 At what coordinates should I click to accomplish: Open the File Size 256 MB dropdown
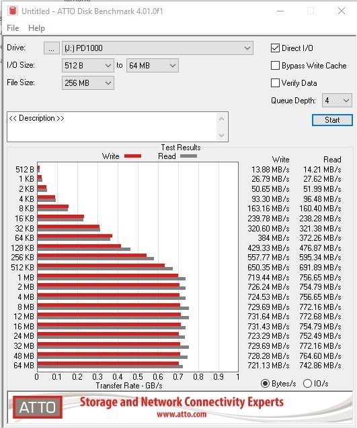pos(88,83)
